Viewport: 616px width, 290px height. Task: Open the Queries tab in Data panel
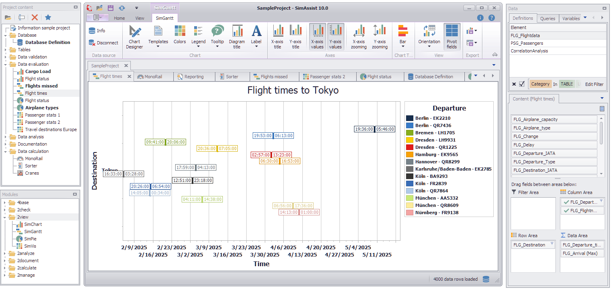point(548,18)
